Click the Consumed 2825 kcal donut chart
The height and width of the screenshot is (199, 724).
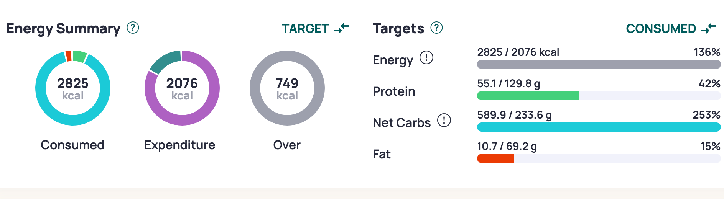pos(73,88)
